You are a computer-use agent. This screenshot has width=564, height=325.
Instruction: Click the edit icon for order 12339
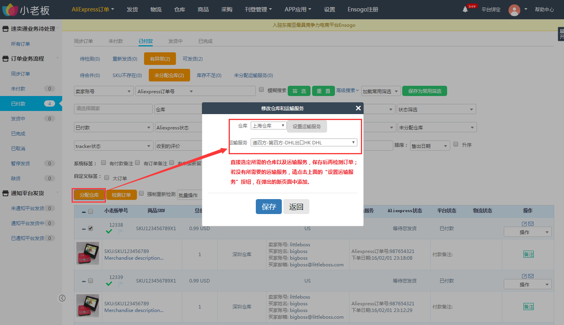click(524, 276)
